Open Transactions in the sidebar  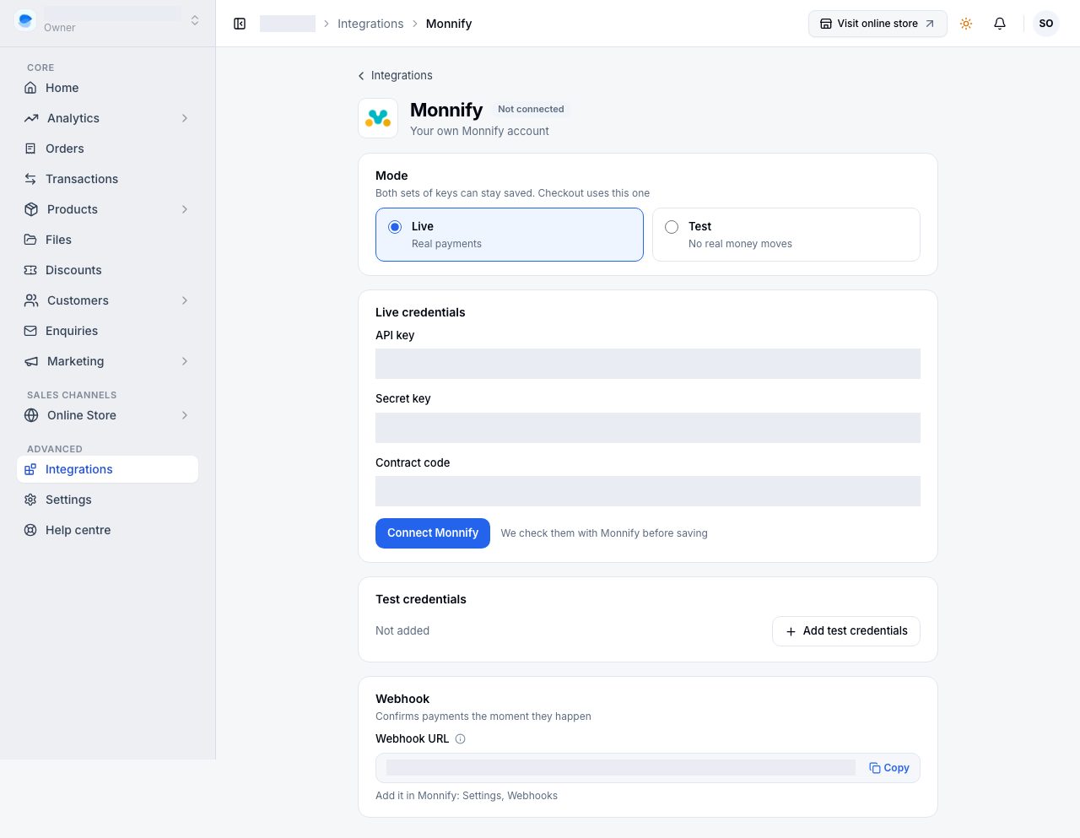pos(107,179)
